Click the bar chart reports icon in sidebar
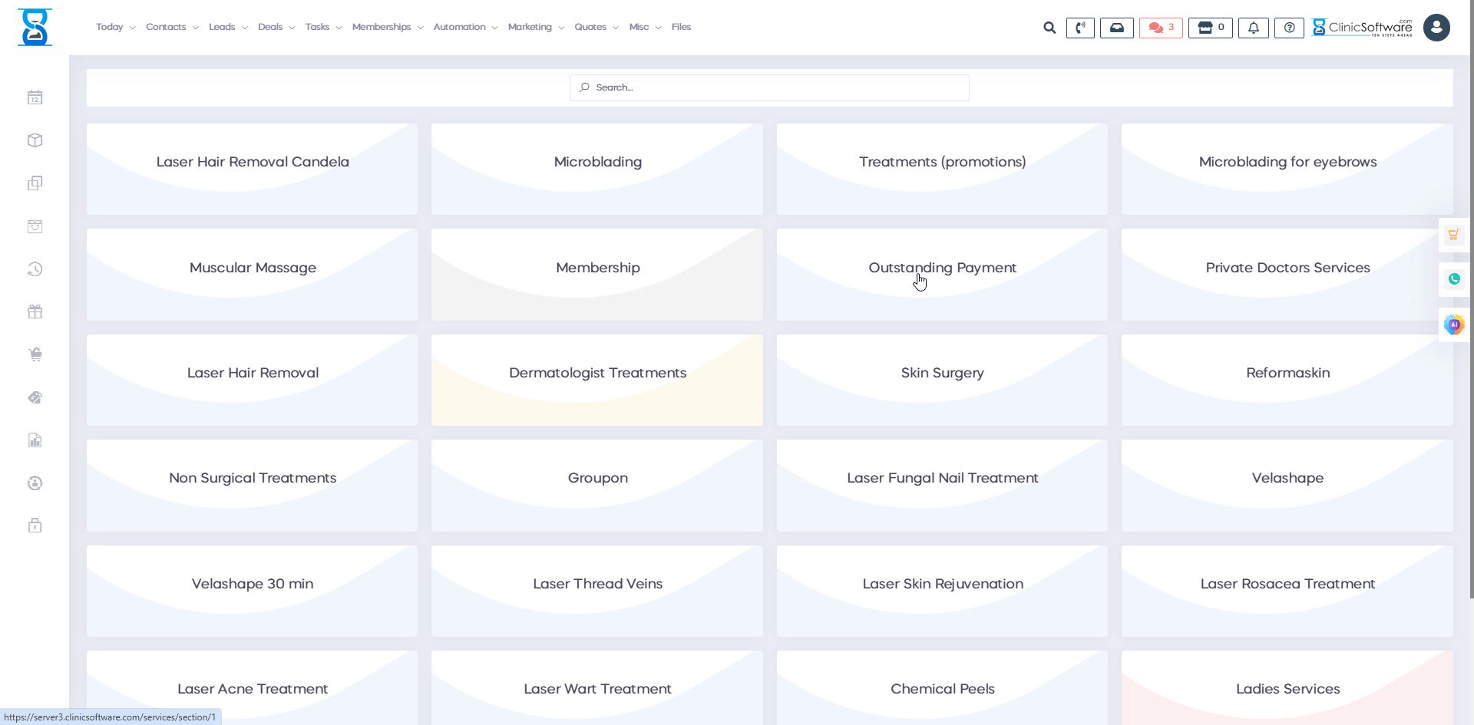Image resolution: width=1474 pixels, height=725 pixels. pyautogui.click(x=35, y=440)
